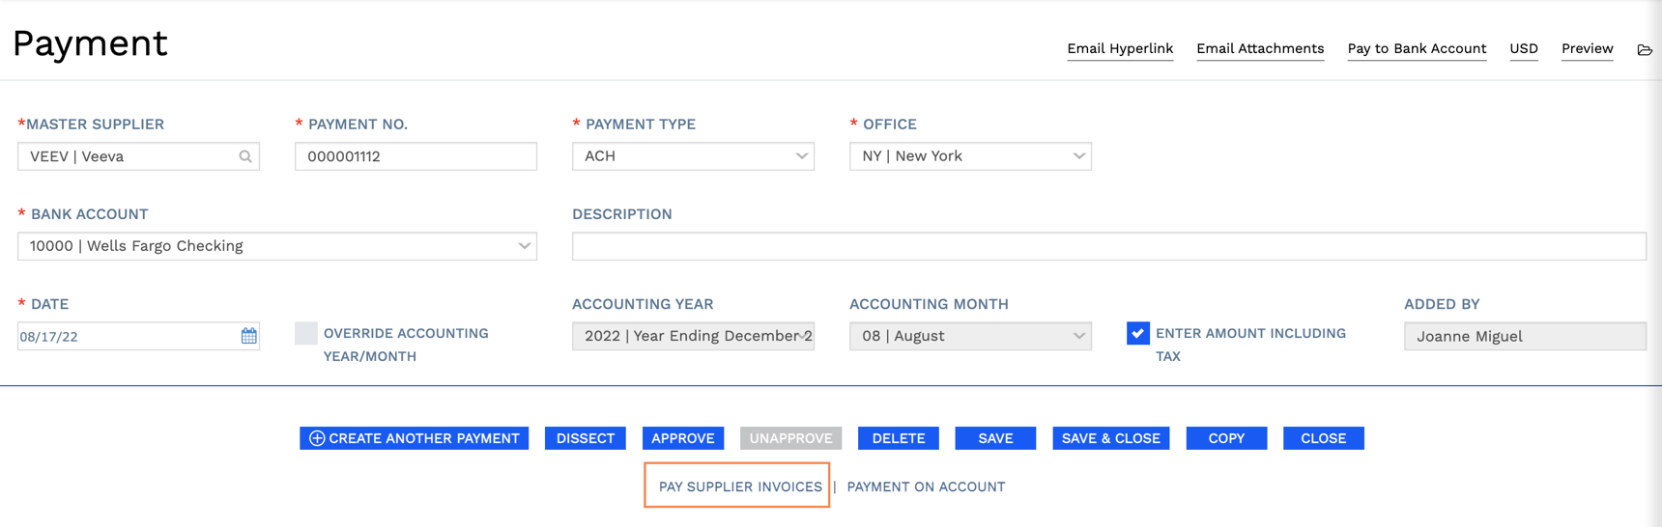The height and width of the screenshot is (527, 1662).
Task: Click the open folder icon beside Preview
Action: click(x=1645, y=49)
